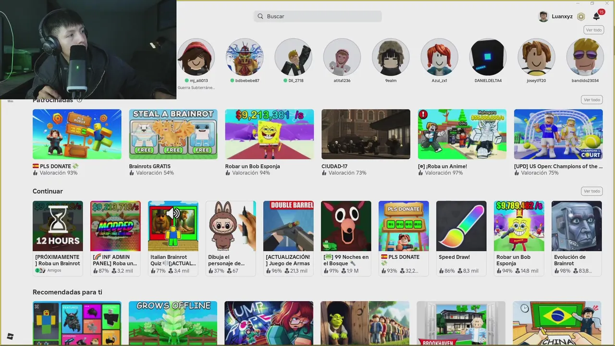Image resolution: width=615 pixels, height=346 pixels.
Task: Open friend avatar DANIELDELTA4
Action: pos(488,57)
